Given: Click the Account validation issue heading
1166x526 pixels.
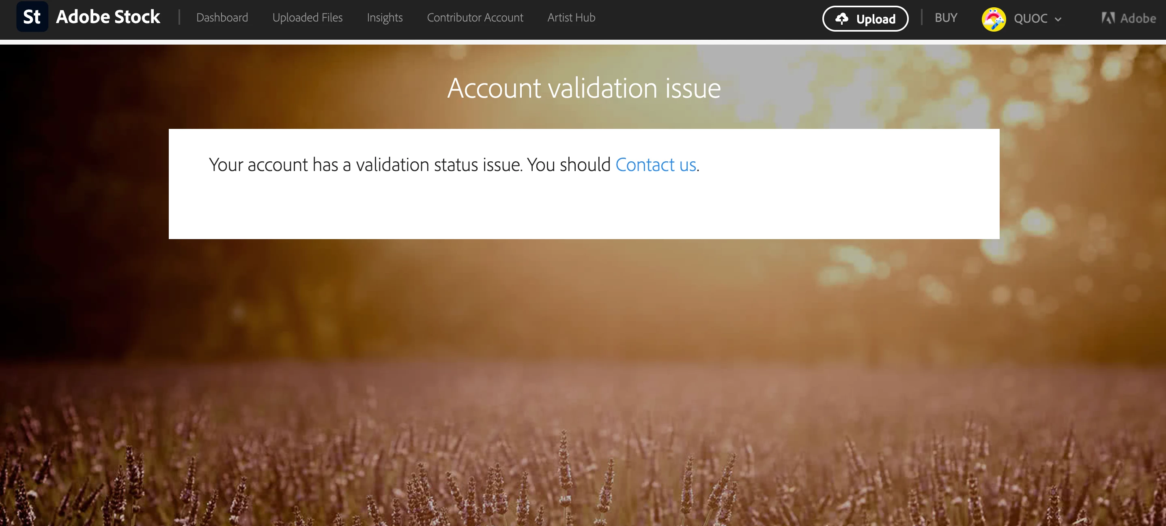Looking at the screenshot, I should pos(584,88).
